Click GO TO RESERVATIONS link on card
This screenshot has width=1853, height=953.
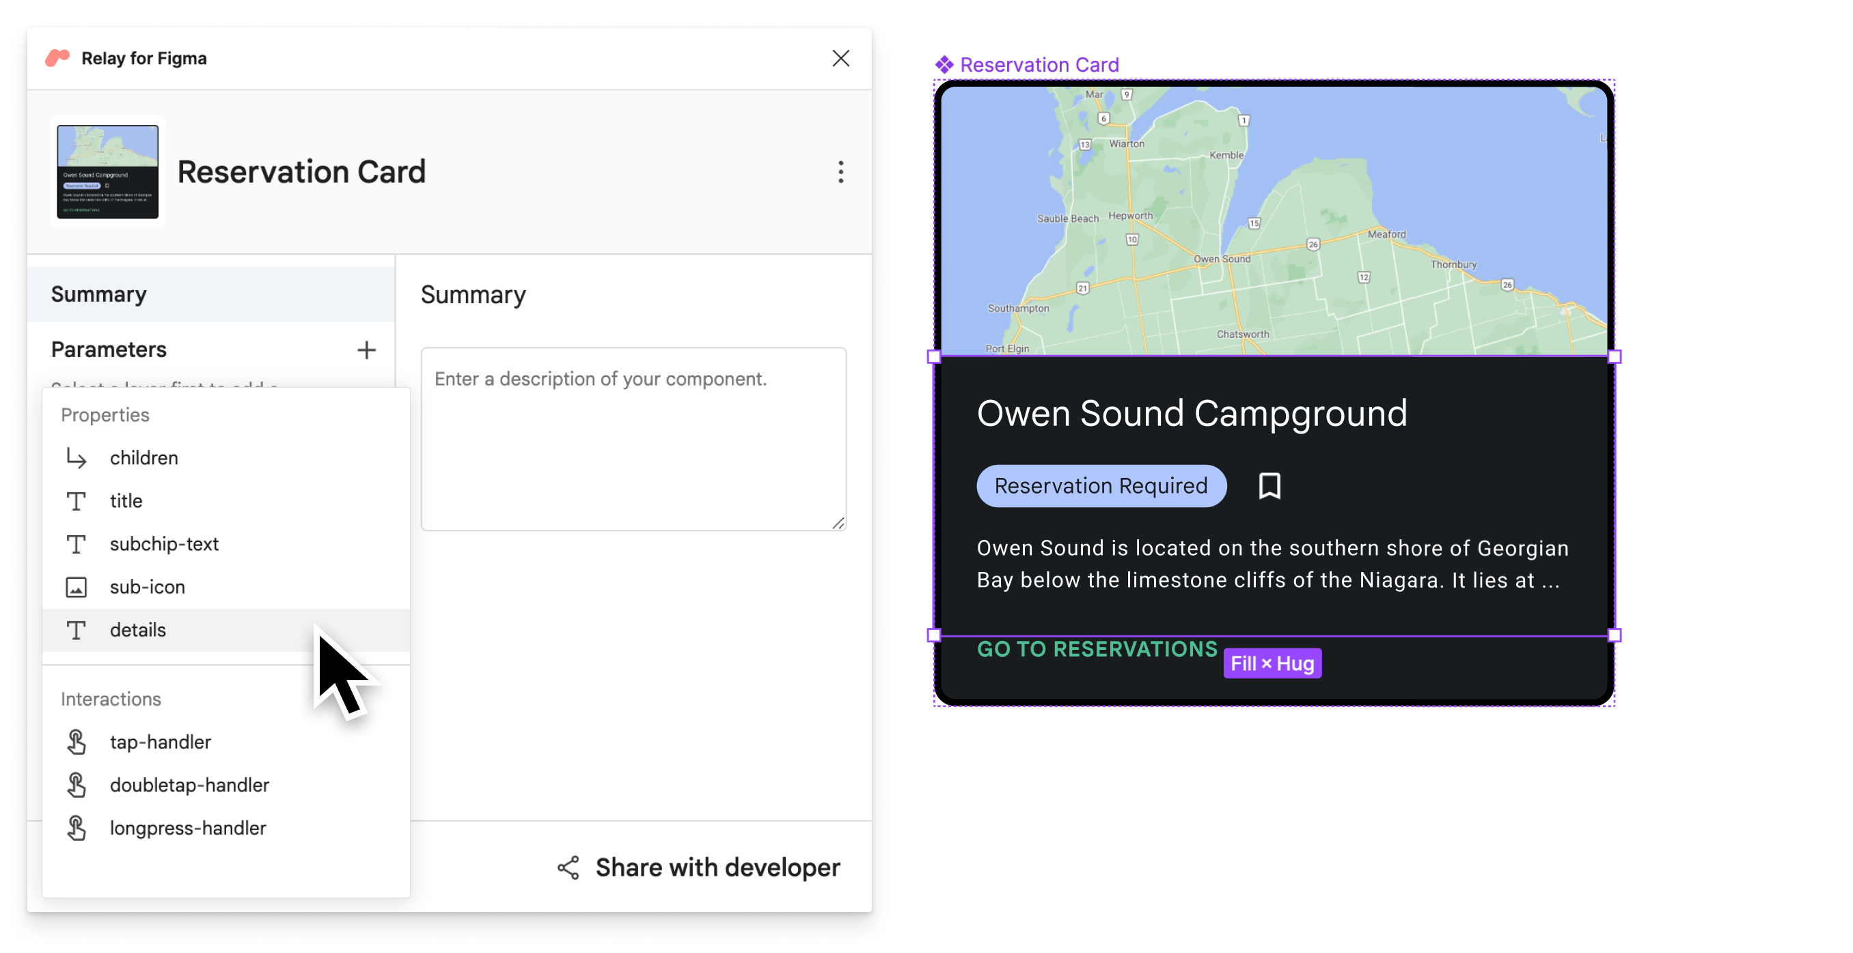pyautogui.click(x=1095, y=646)
